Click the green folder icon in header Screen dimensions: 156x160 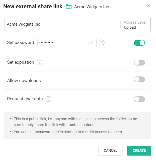[x=69, y=6]
